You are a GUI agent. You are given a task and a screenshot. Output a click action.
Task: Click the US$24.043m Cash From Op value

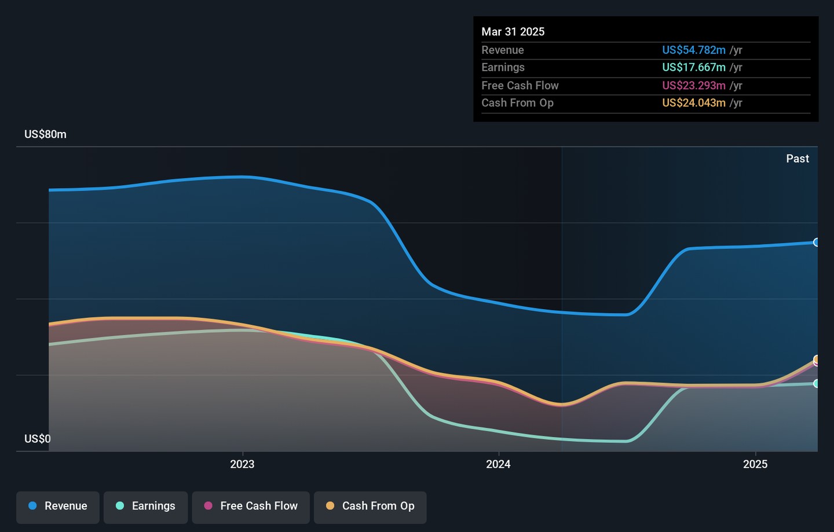pos(693,103)
